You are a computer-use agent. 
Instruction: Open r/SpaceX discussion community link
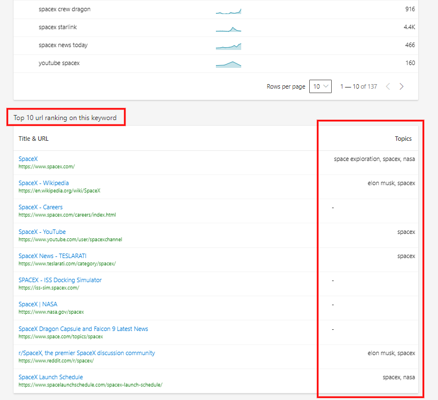tap(87, 353)
